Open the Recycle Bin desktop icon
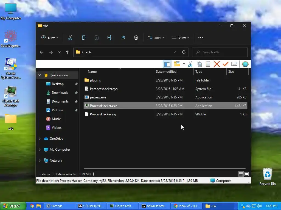281x210 pixels. (x=267, y=177)
